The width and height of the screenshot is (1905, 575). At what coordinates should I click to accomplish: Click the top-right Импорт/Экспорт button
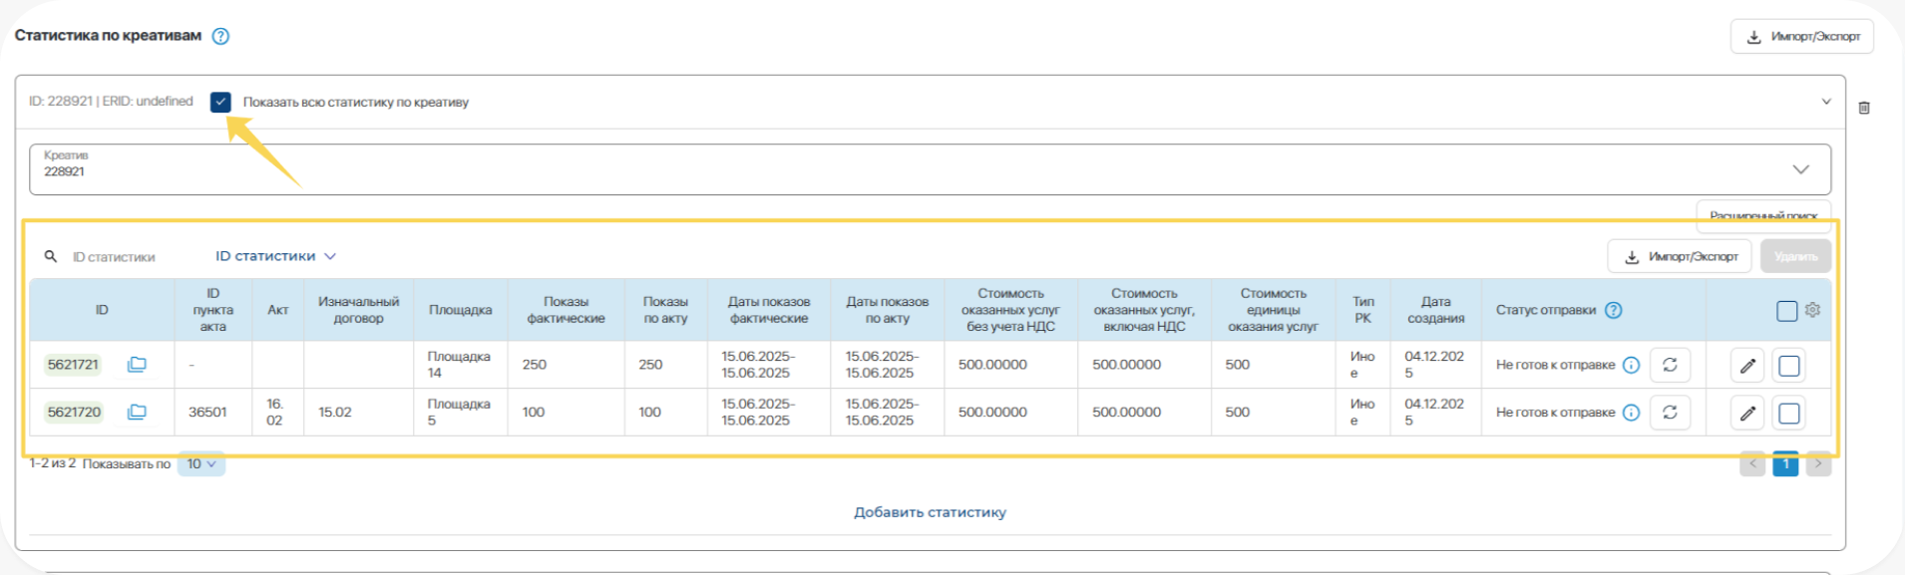click(x=1802, y=37)
